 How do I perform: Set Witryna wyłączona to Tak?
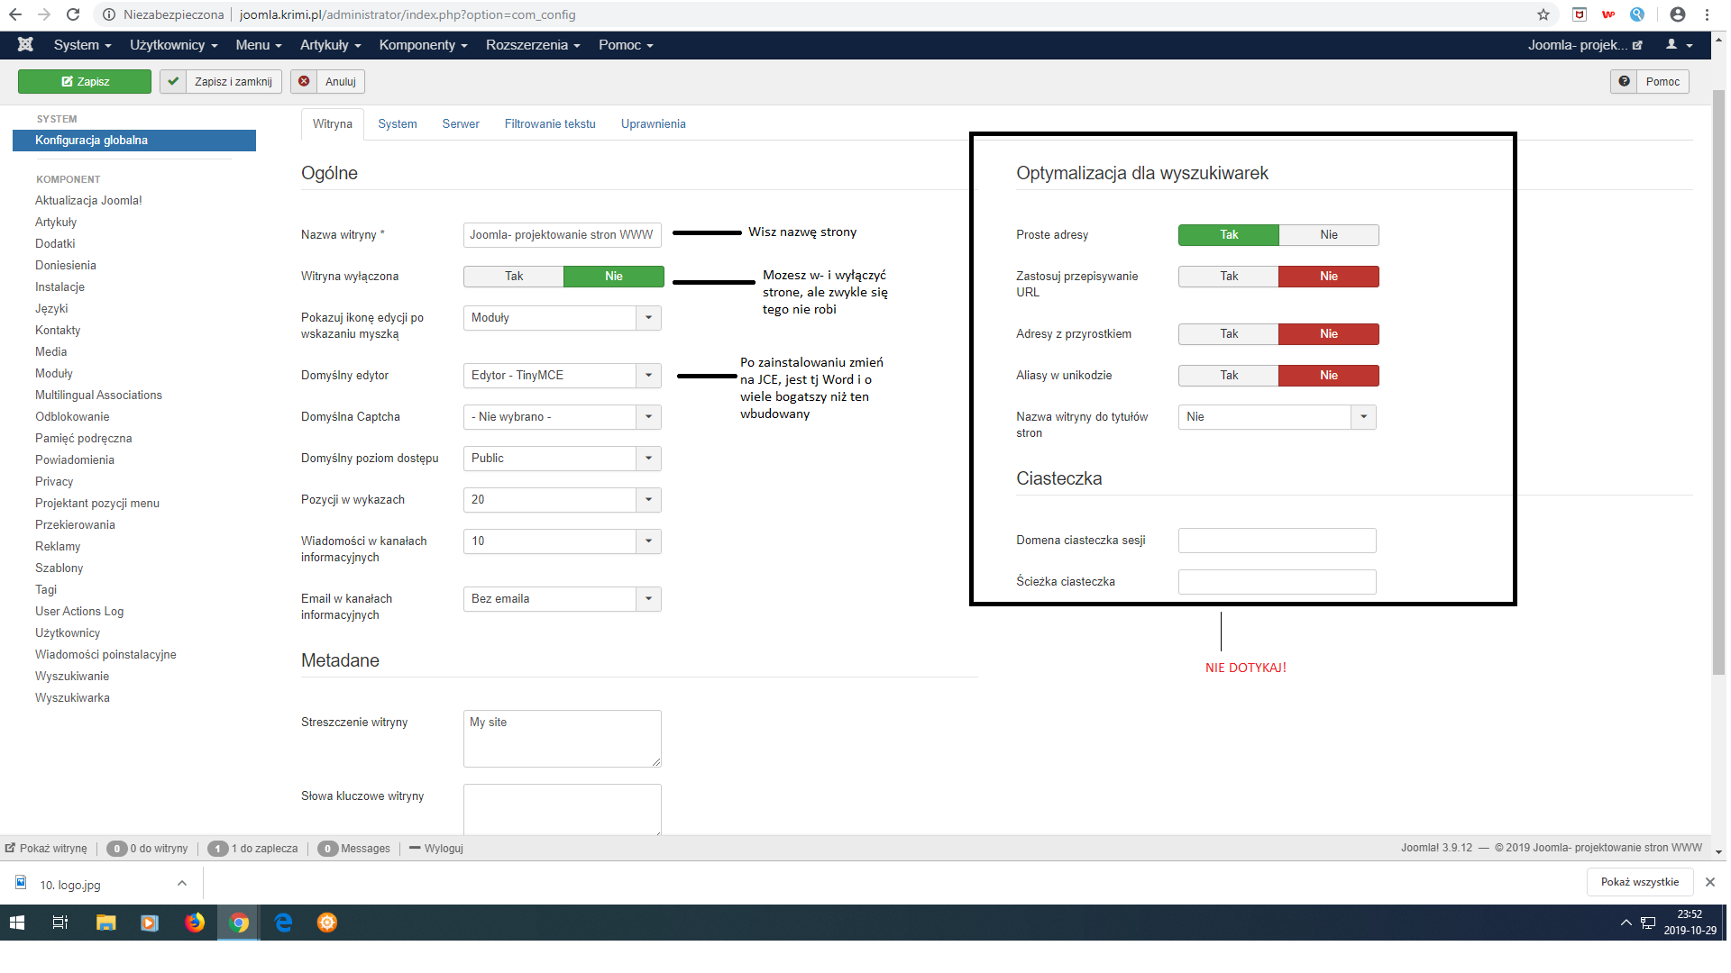pyautogui.click(x=514, y=277)
